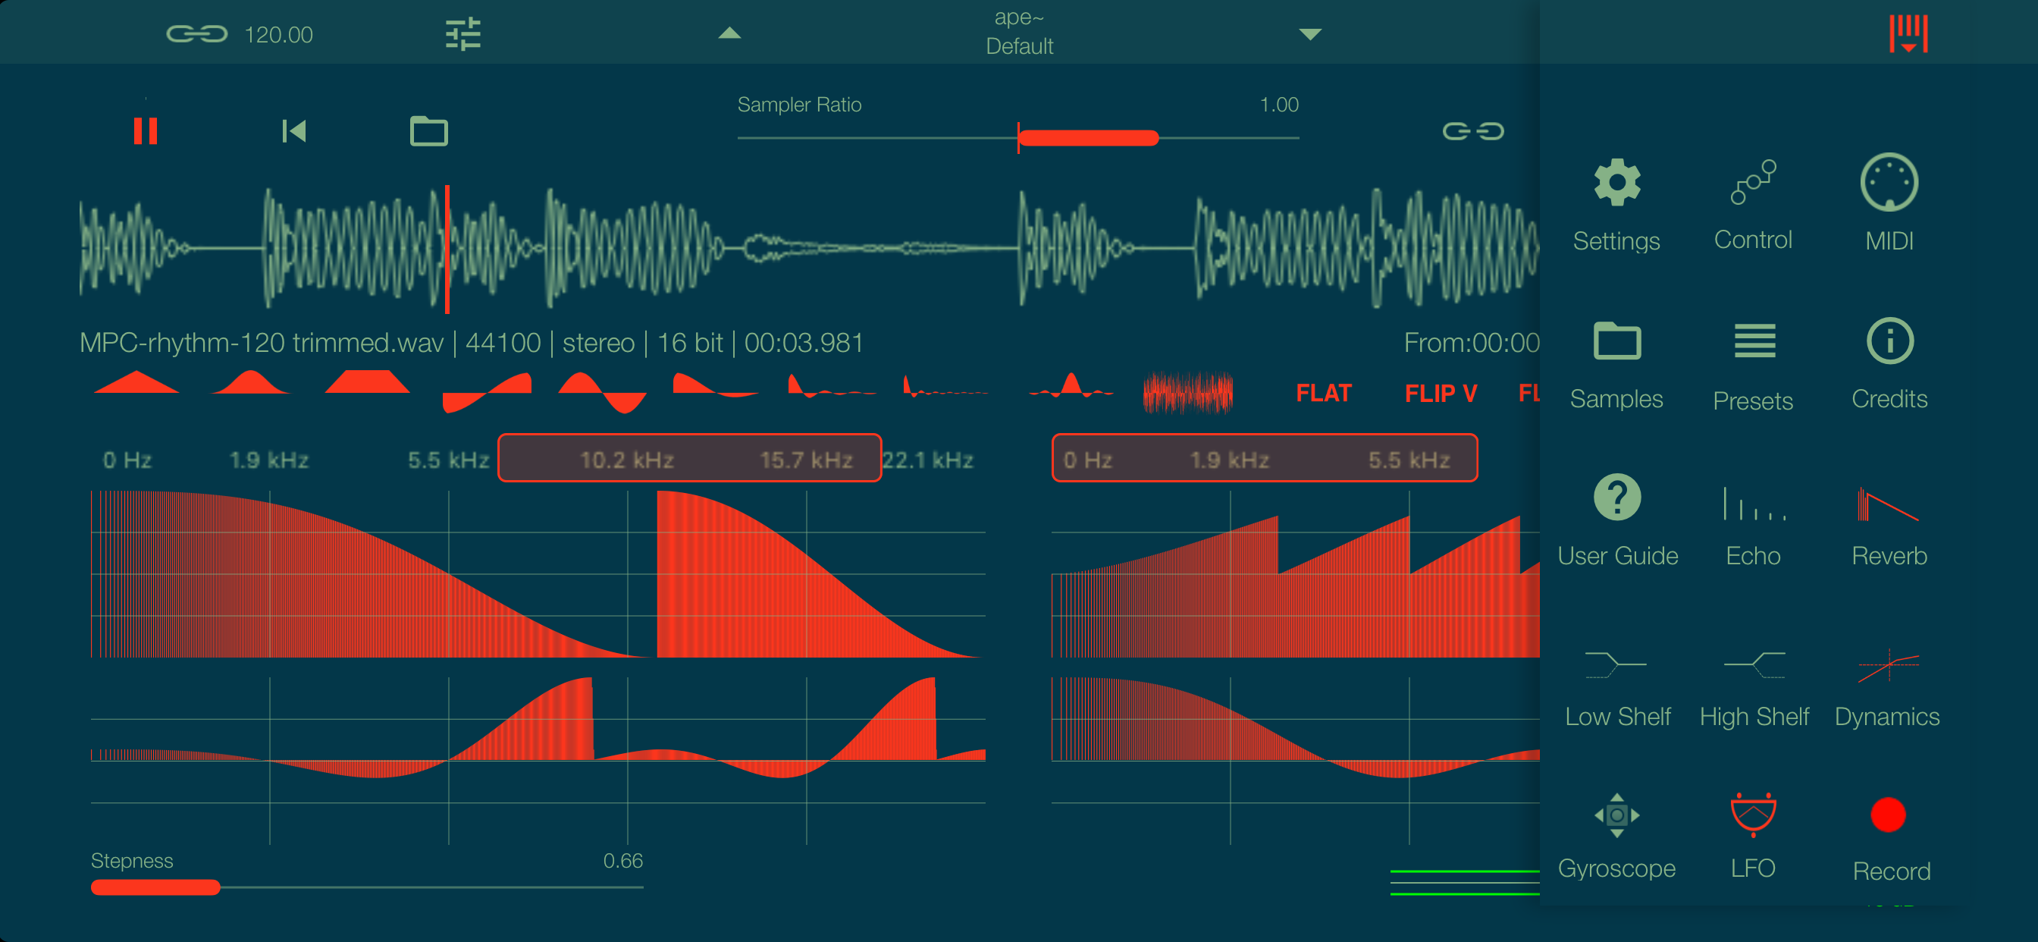Open the Reverb effect

pos(1889,505)
